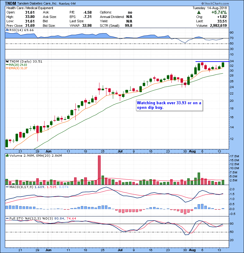Click the 2.0 label on MACD axis
This screenshot has height=253, width=244.
[x=232, y=189]
